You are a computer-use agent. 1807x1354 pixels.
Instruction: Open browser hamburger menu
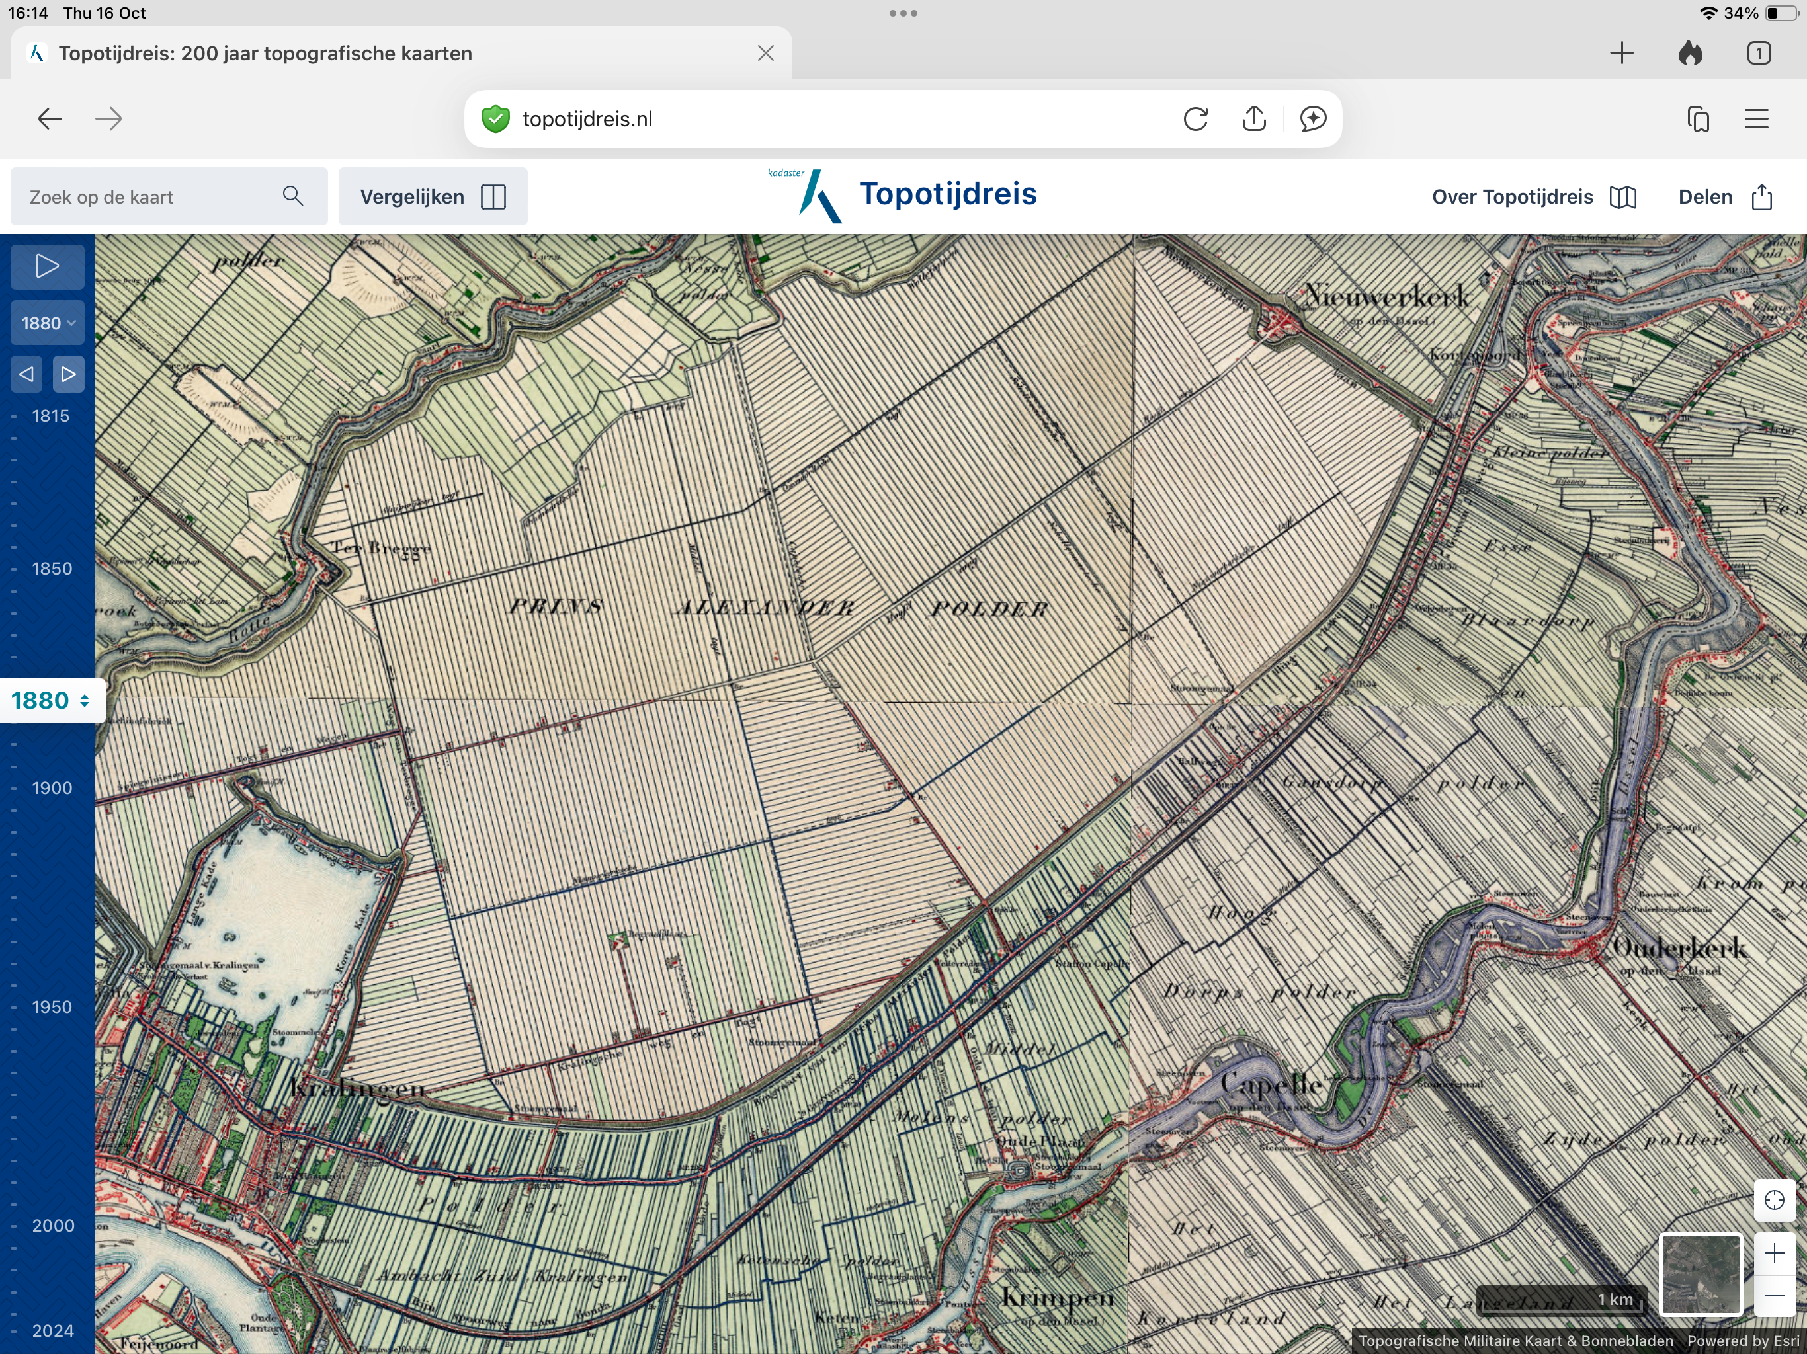[1756, 119]
